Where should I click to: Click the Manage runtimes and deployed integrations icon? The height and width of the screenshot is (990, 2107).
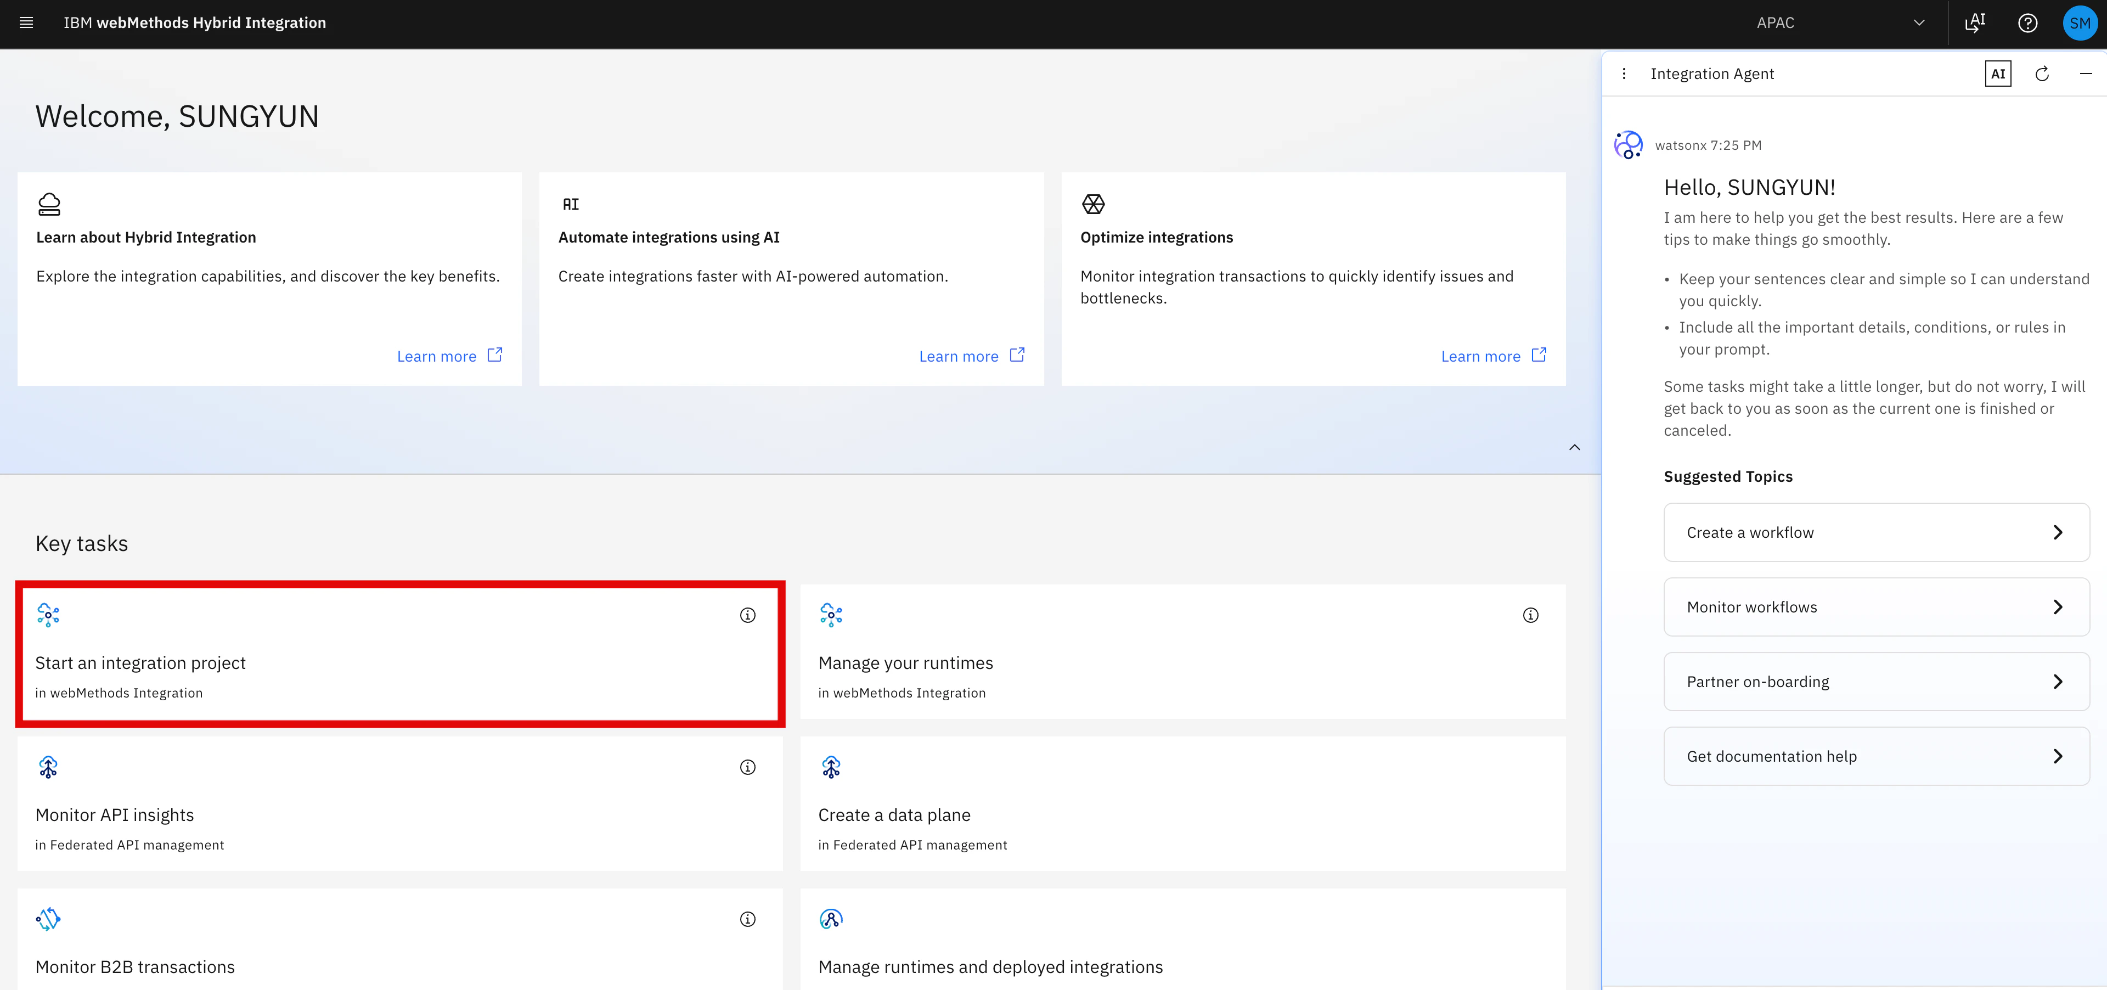tap(831, 920)
